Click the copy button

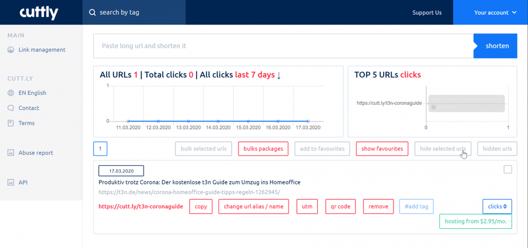point(200,206)
